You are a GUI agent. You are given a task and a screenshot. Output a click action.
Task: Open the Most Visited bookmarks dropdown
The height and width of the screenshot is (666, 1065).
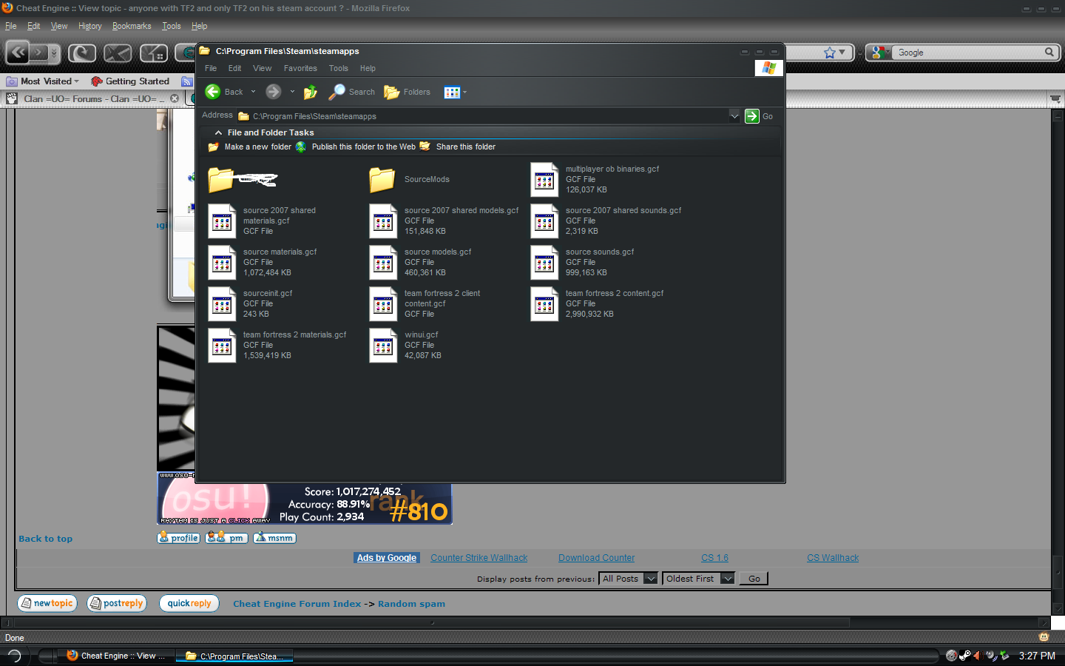(43, 81)
